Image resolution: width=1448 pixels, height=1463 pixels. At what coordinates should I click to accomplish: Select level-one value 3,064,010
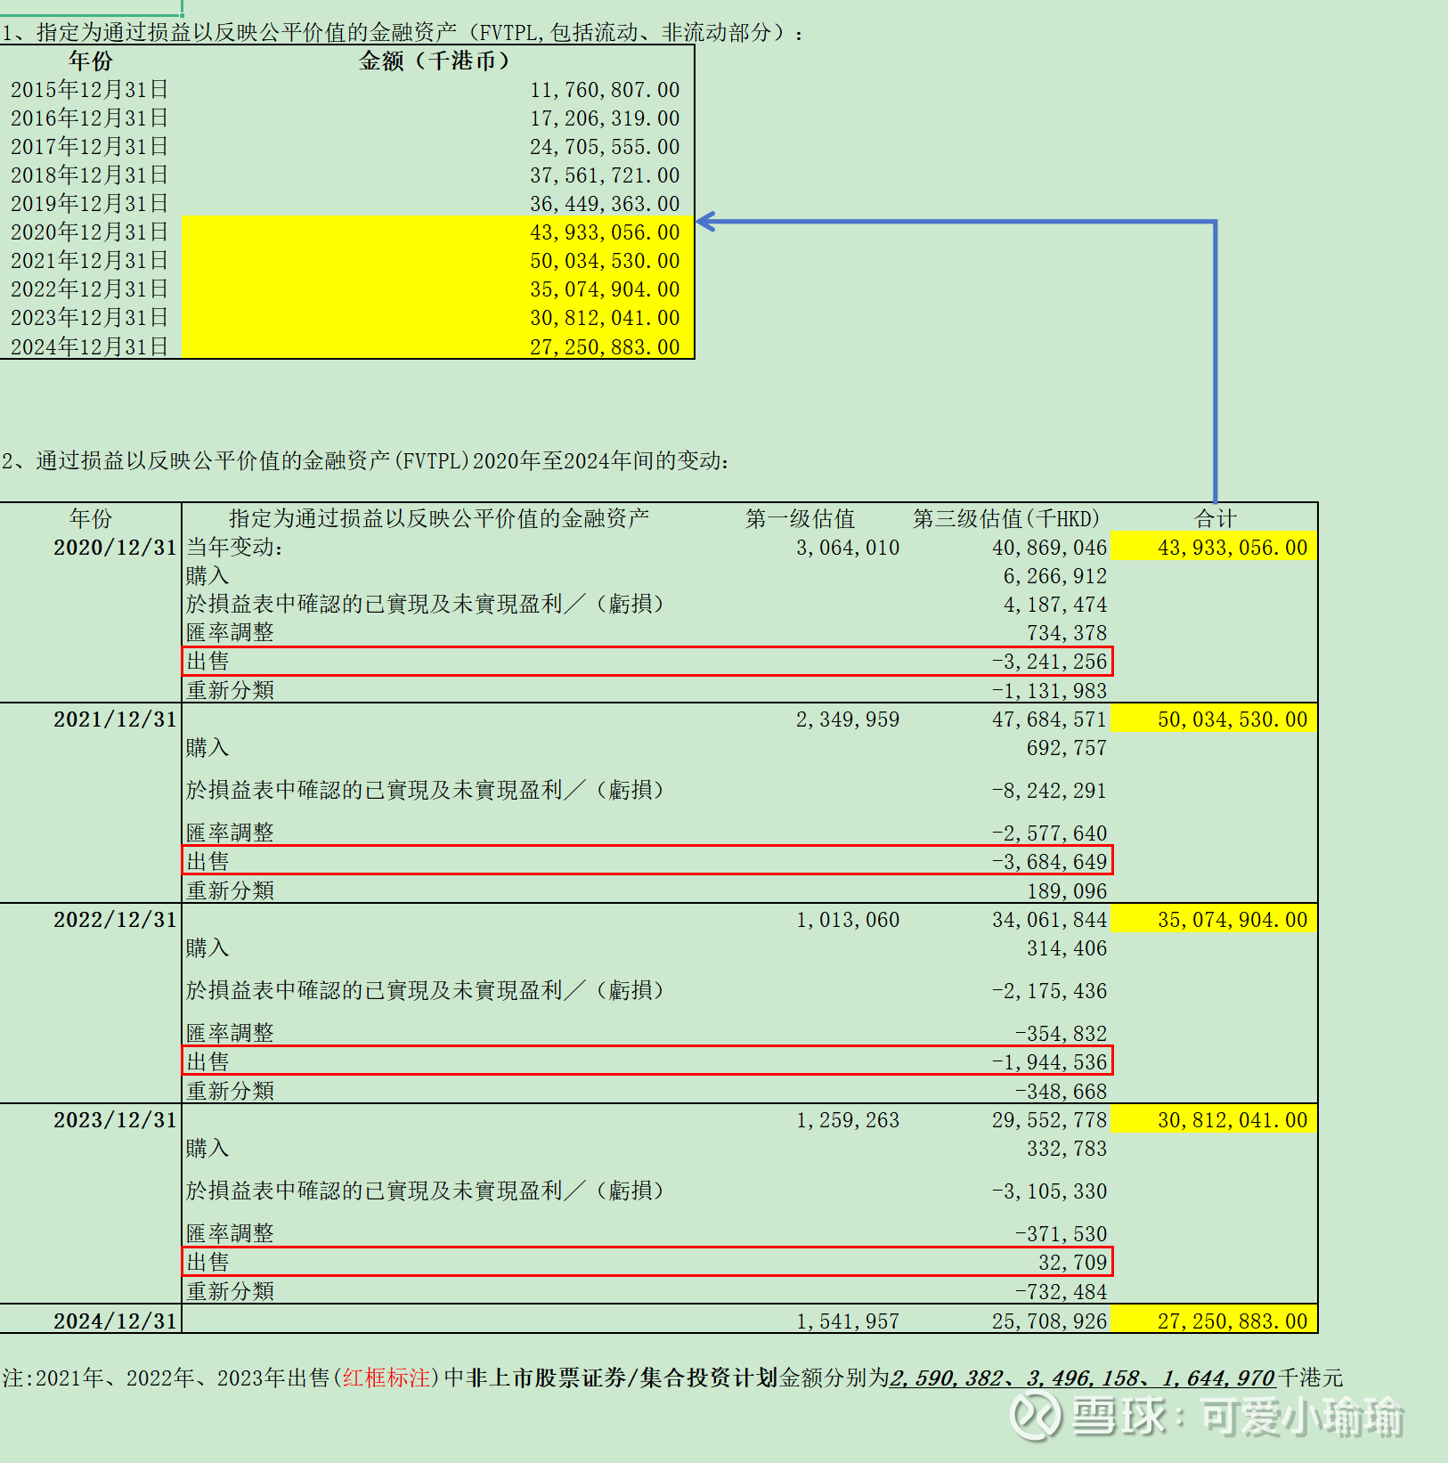[x=848, y=548]
